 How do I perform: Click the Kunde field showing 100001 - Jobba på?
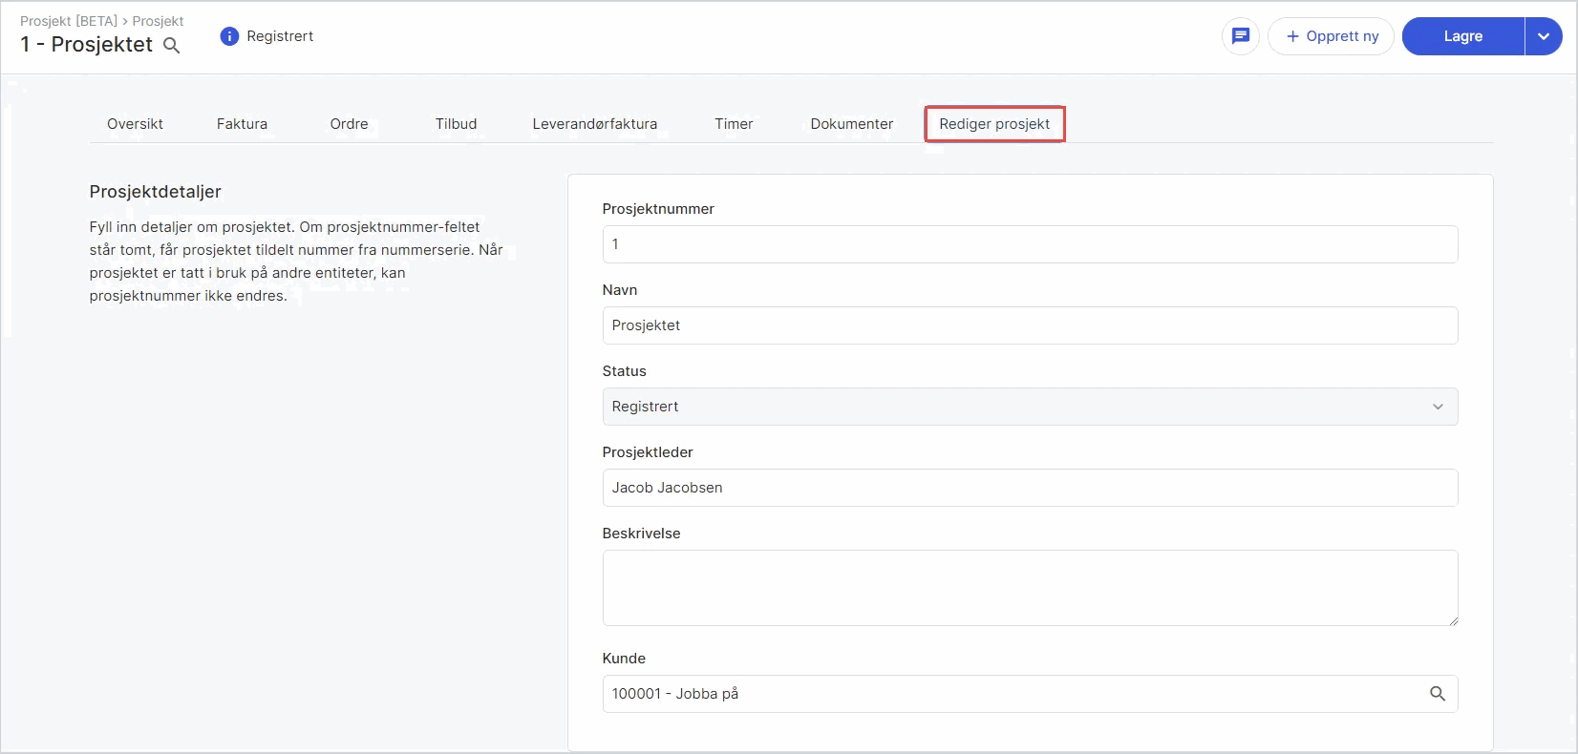click(1030, 694)
